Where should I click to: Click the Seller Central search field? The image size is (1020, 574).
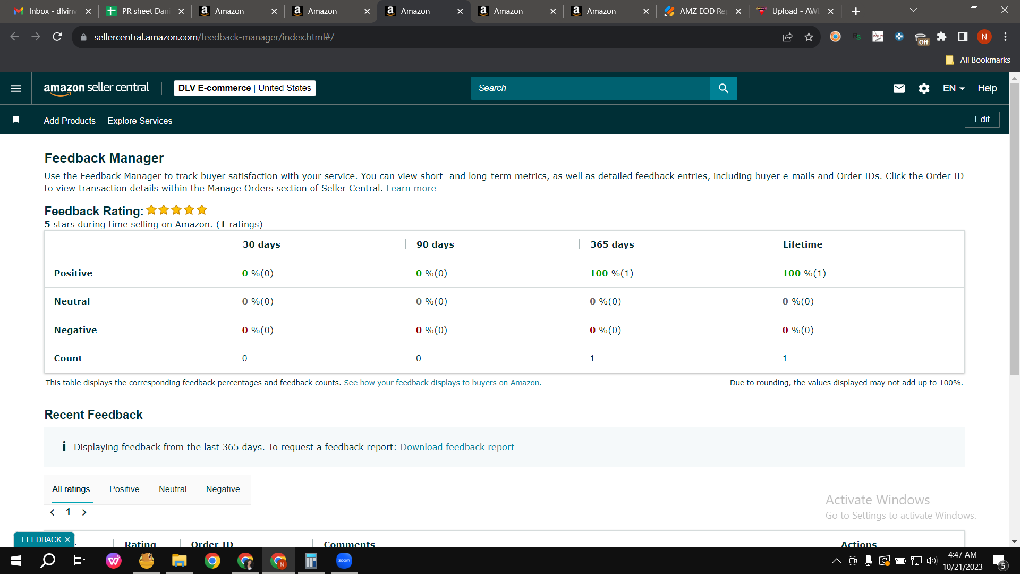coord(591,88)
